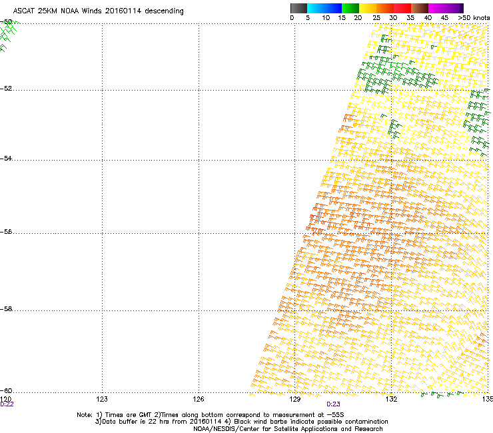Click the brown 35-40 knots legend swatch
This screenshot has width=493, height=433.
420,8
